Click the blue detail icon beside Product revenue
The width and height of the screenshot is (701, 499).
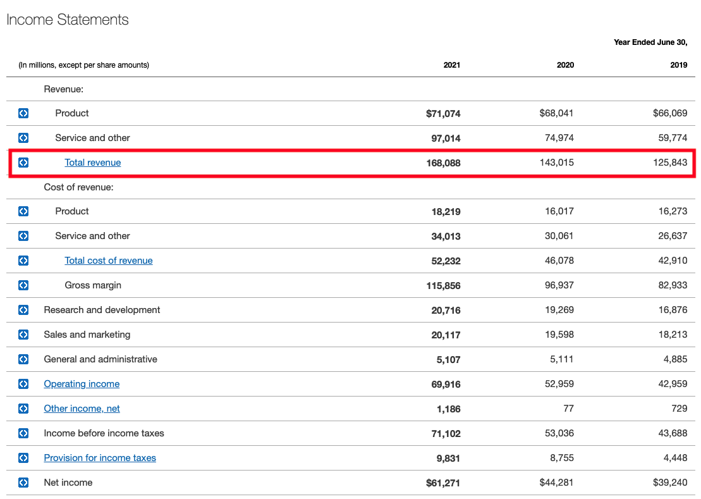pos(23,113)
